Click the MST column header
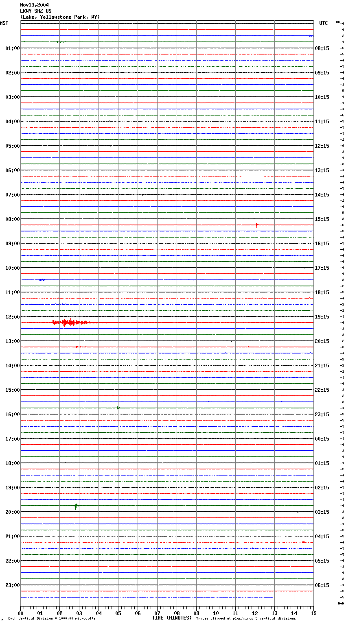 click(x=4, y=23)
